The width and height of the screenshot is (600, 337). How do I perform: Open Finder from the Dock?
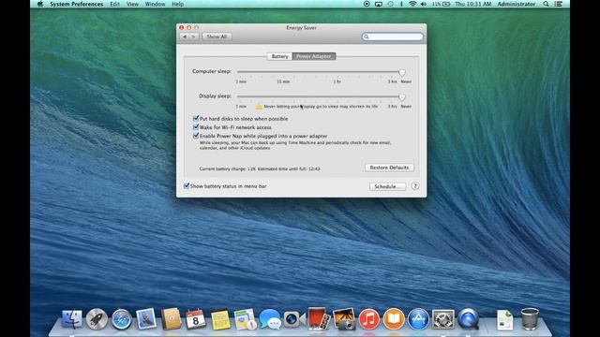[x=72, y=319]
